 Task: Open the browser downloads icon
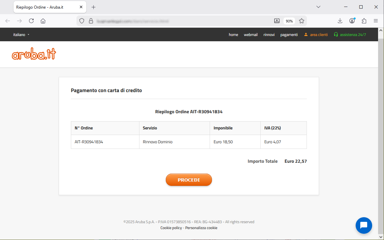[x=340, y=21]
